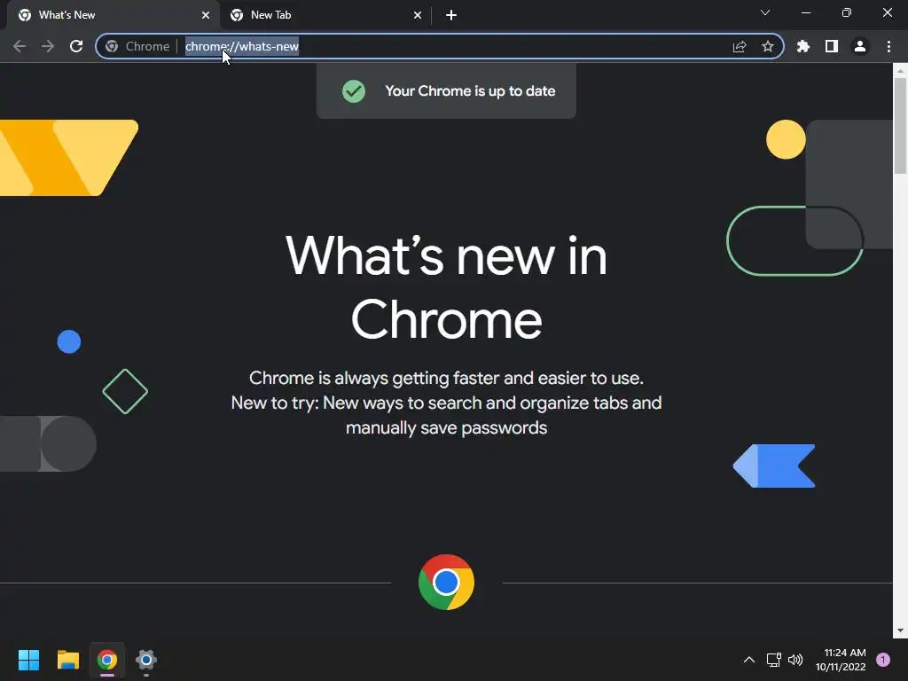Viewport: 908px width, 681px height.
Task: Open the tab search dropdown arrow
Action: tap(765, 12)
